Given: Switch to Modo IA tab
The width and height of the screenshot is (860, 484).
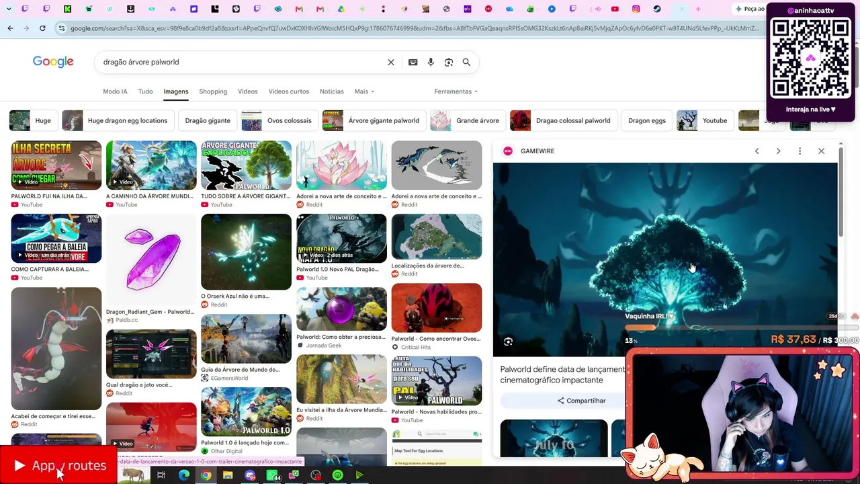Looking at the screenshot, I should point(115,91).
